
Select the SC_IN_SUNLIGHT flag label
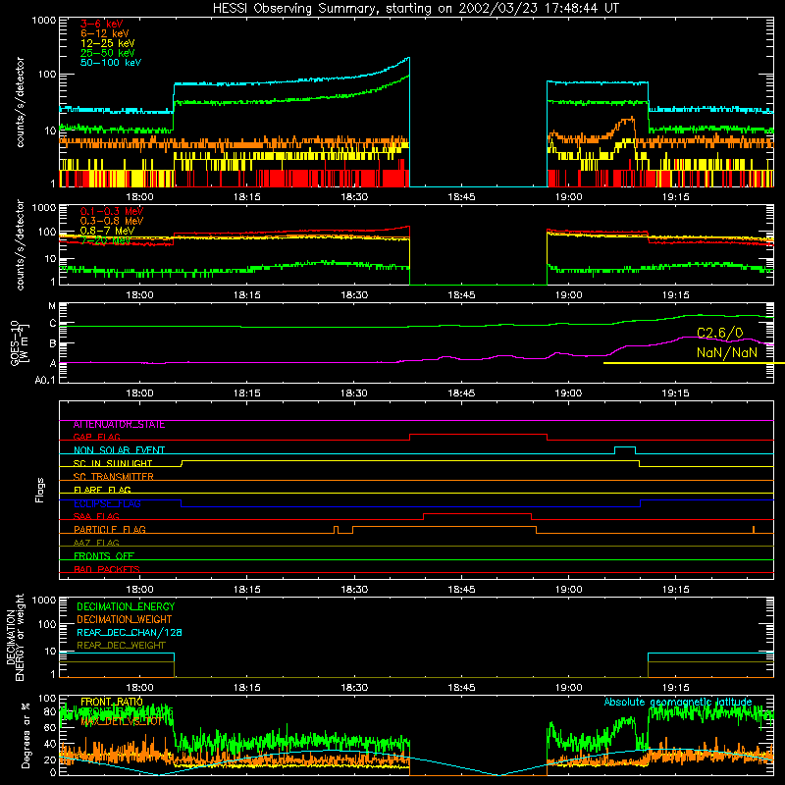pyautogui.click(x=113, y=463)
